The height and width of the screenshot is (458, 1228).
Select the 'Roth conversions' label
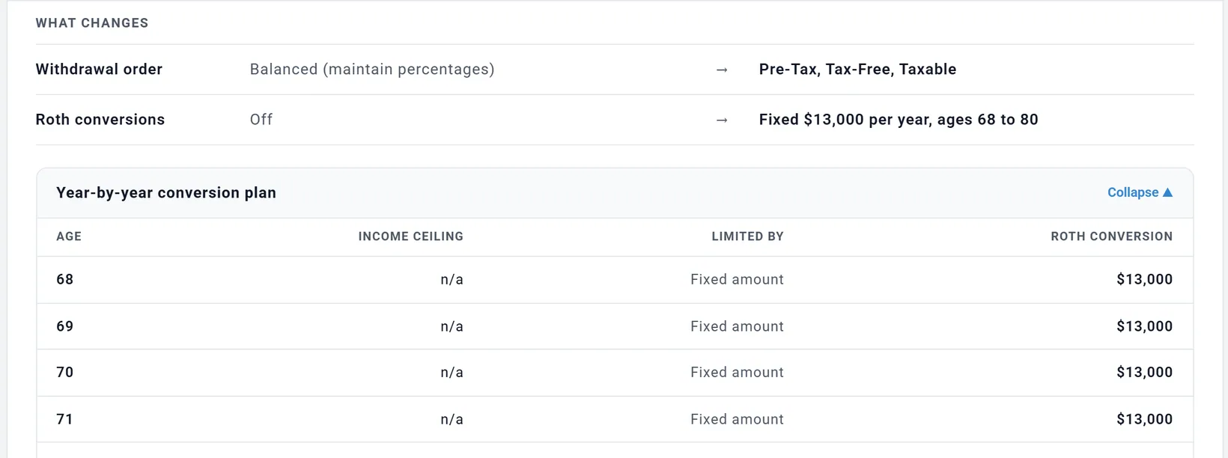[x=100, y=119]
